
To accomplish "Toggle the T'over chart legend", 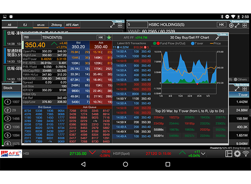I will 197,43.
